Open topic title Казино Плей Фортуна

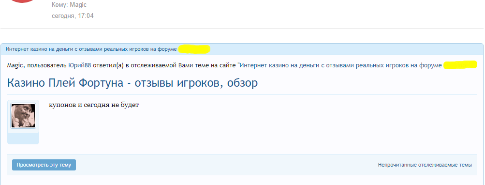[x=132, y=83]
